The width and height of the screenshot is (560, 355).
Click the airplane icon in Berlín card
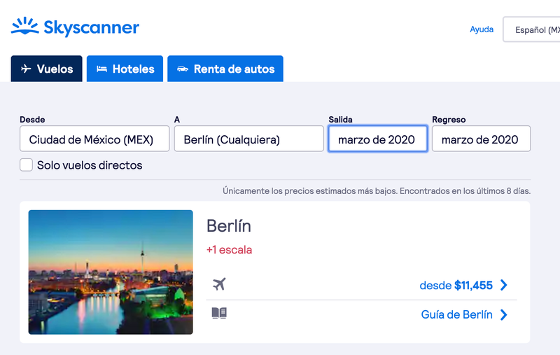[x=219, y=284]
